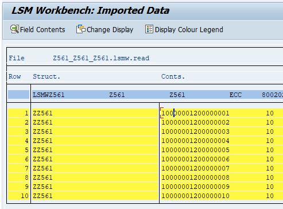
Task: Select row number 6
Action: coord(26,159)
